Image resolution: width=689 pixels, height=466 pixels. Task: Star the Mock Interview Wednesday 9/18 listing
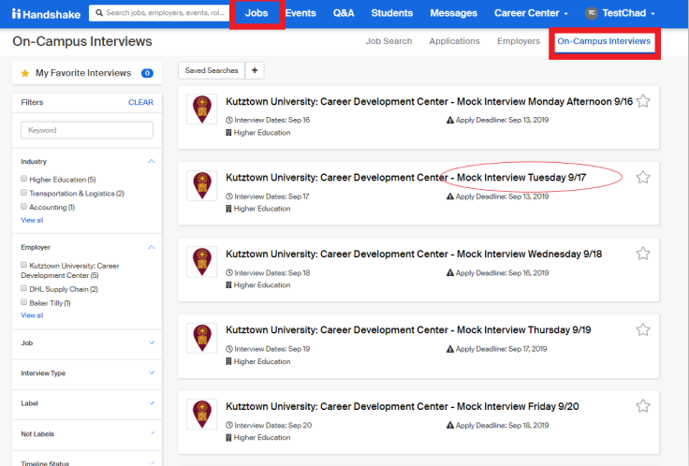pyautogui.click(x=643, y=254)
